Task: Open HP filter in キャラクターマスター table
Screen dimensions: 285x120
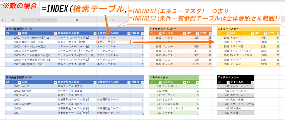Action: [197, 33]
